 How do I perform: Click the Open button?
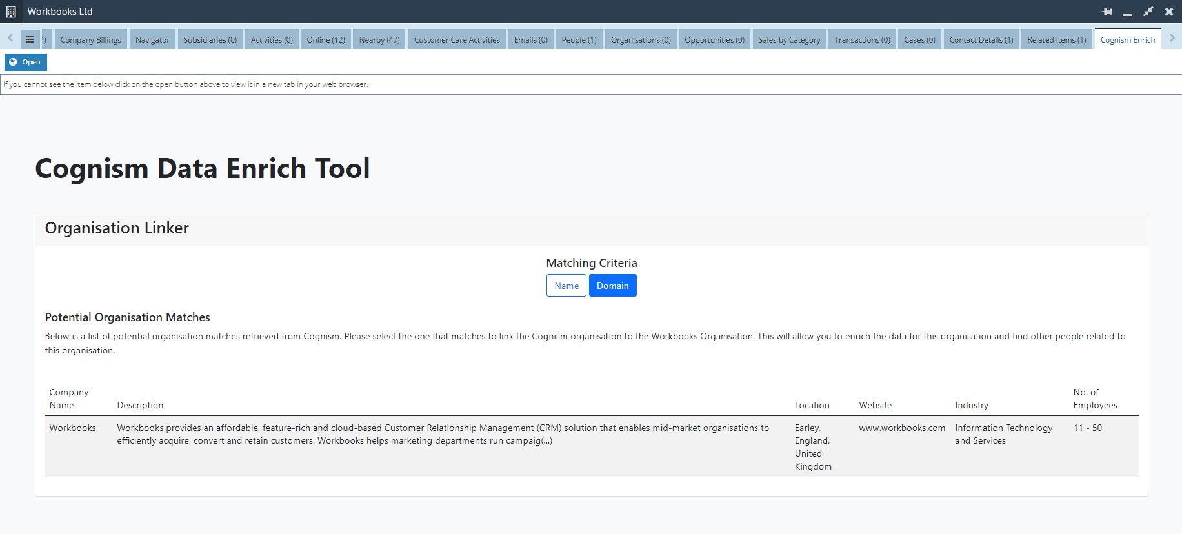tap(26, 62)
